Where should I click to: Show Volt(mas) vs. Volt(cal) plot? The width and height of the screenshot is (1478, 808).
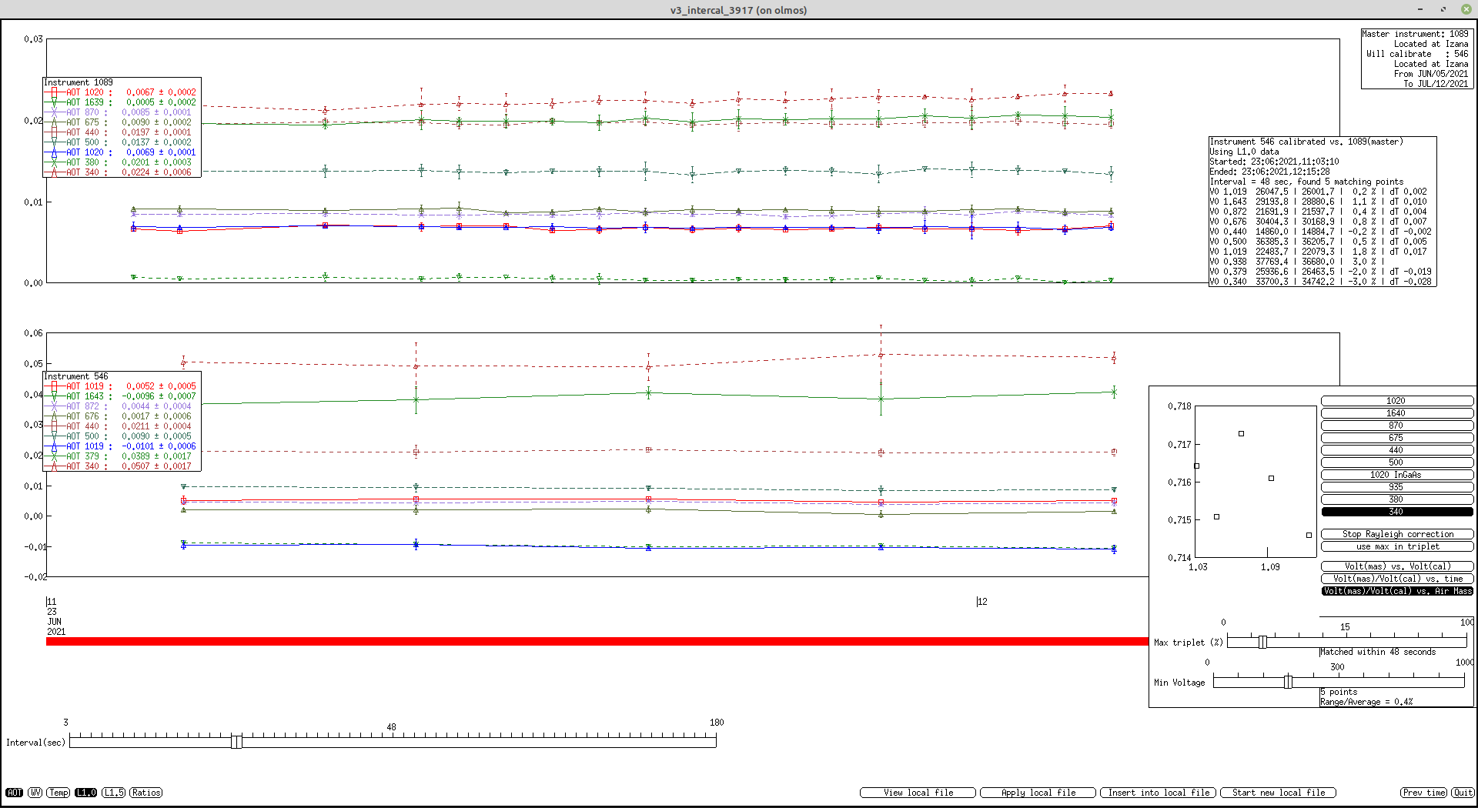point(1396,566)
